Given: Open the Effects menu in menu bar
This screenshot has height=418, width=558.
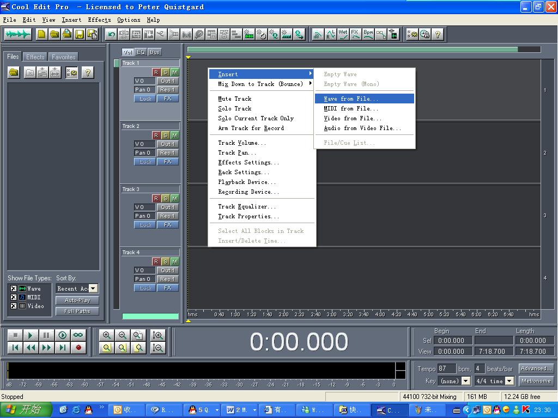Looking at the screenshot, I should [x=99, y=20].
